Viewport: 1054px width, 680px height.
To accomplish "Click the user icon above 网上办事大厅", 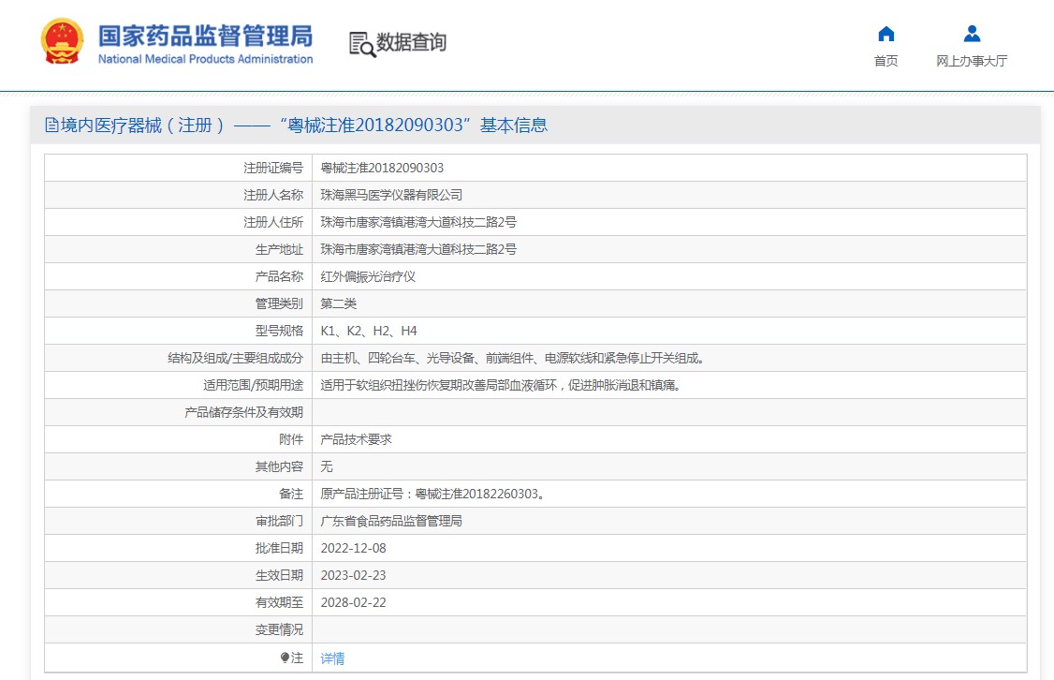I will [x=972, y=35].
